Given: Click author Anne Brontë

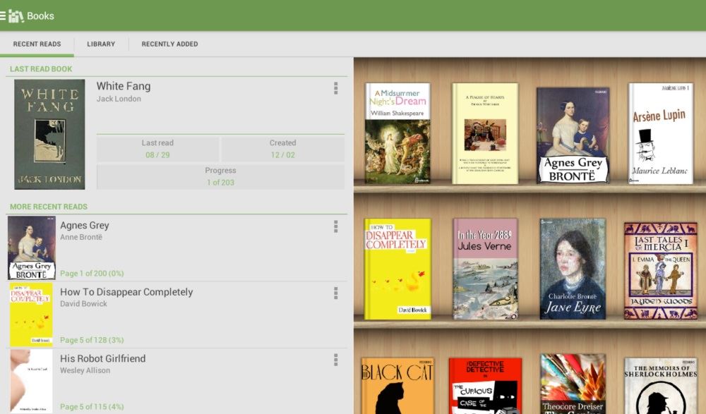Looking at the screenshot, I should click(x=81, y=237).
